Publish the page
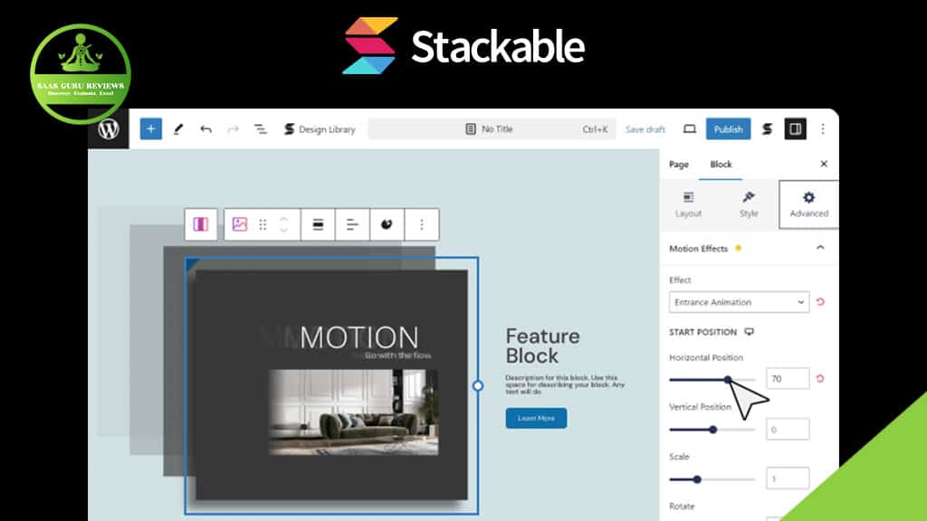The height and width of the screenshot is (521, 927). [x=729, y=128]
